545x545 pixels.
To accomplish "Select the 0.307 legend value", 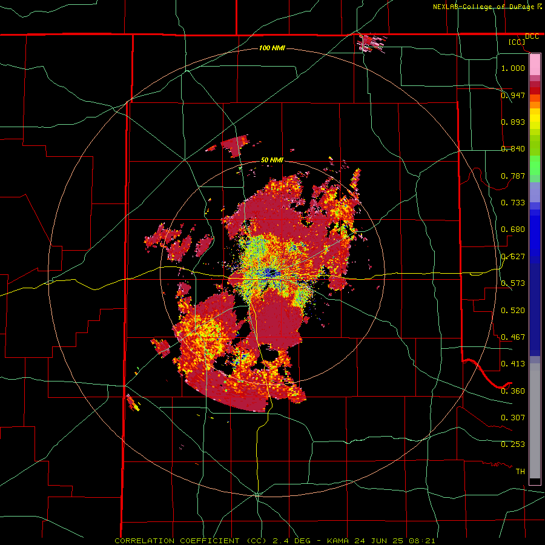I will (513, 417).
